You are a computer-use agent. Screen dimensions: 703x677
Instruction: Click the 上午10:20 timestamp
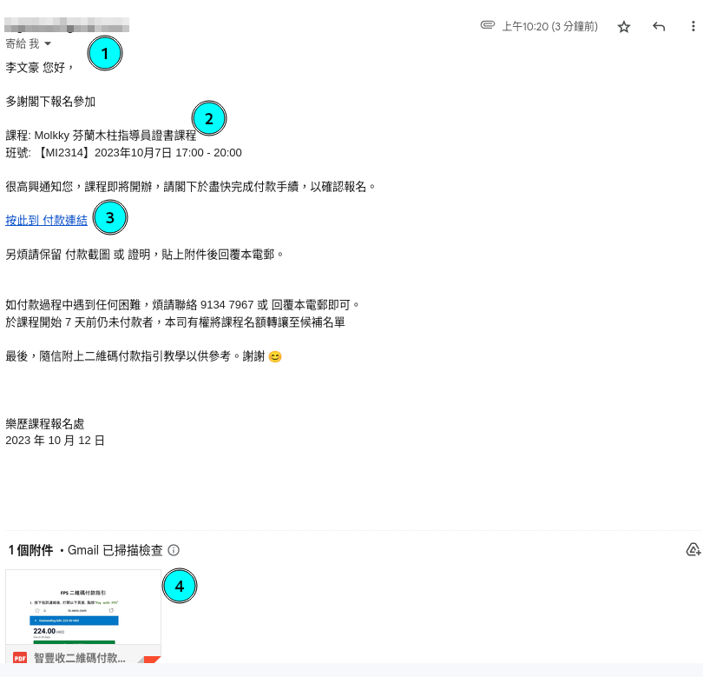click(x=549, y=27)
